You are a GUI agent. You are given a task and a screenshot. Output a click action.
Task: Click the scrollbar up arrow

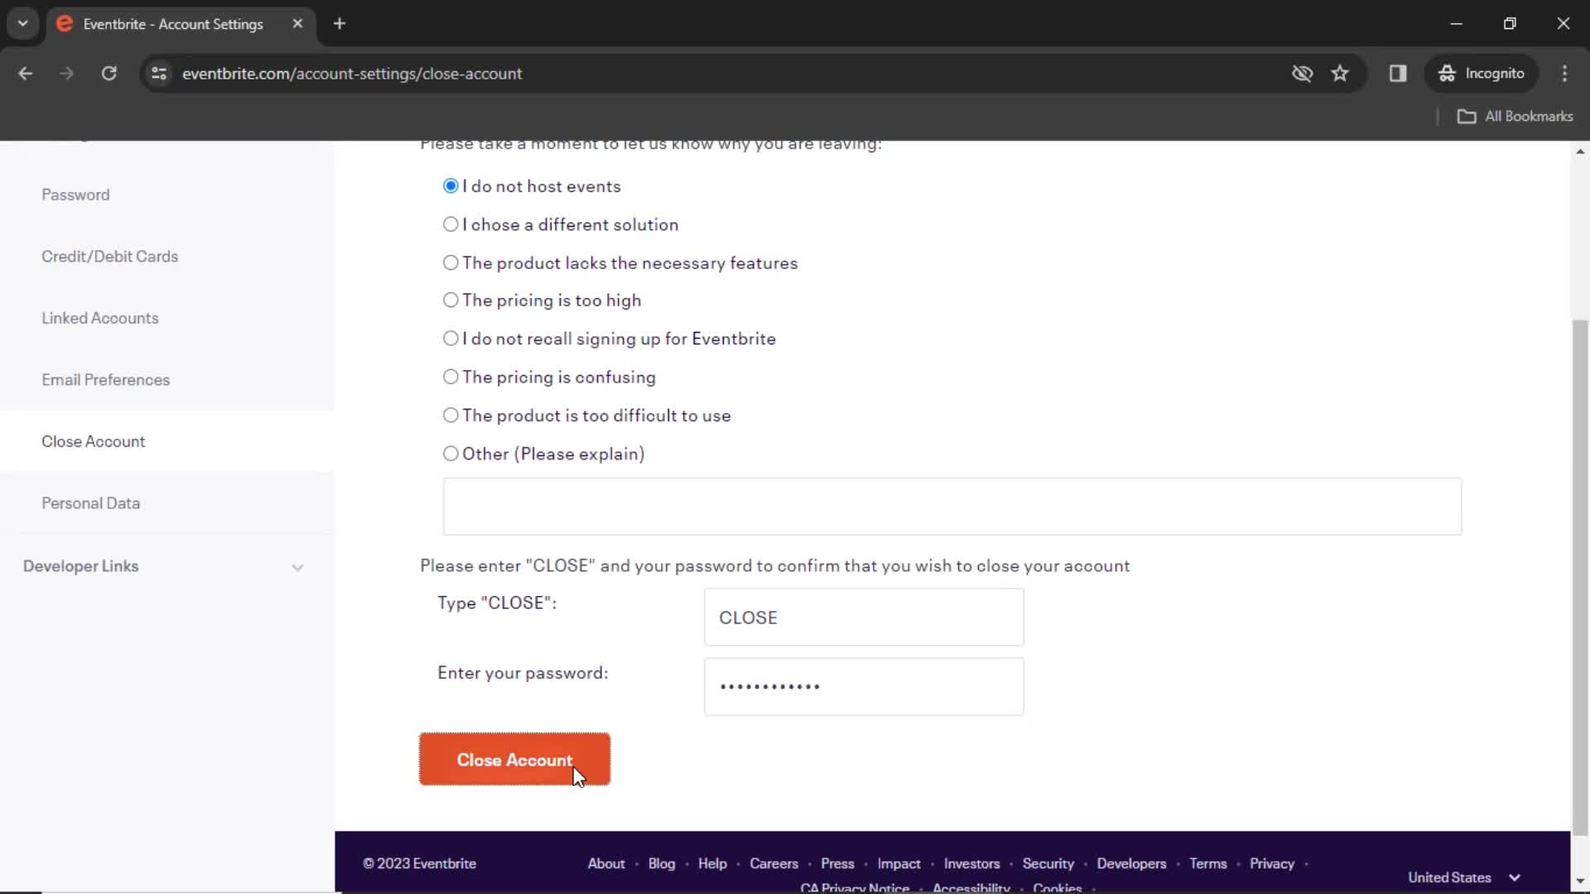coord(1580,151)
